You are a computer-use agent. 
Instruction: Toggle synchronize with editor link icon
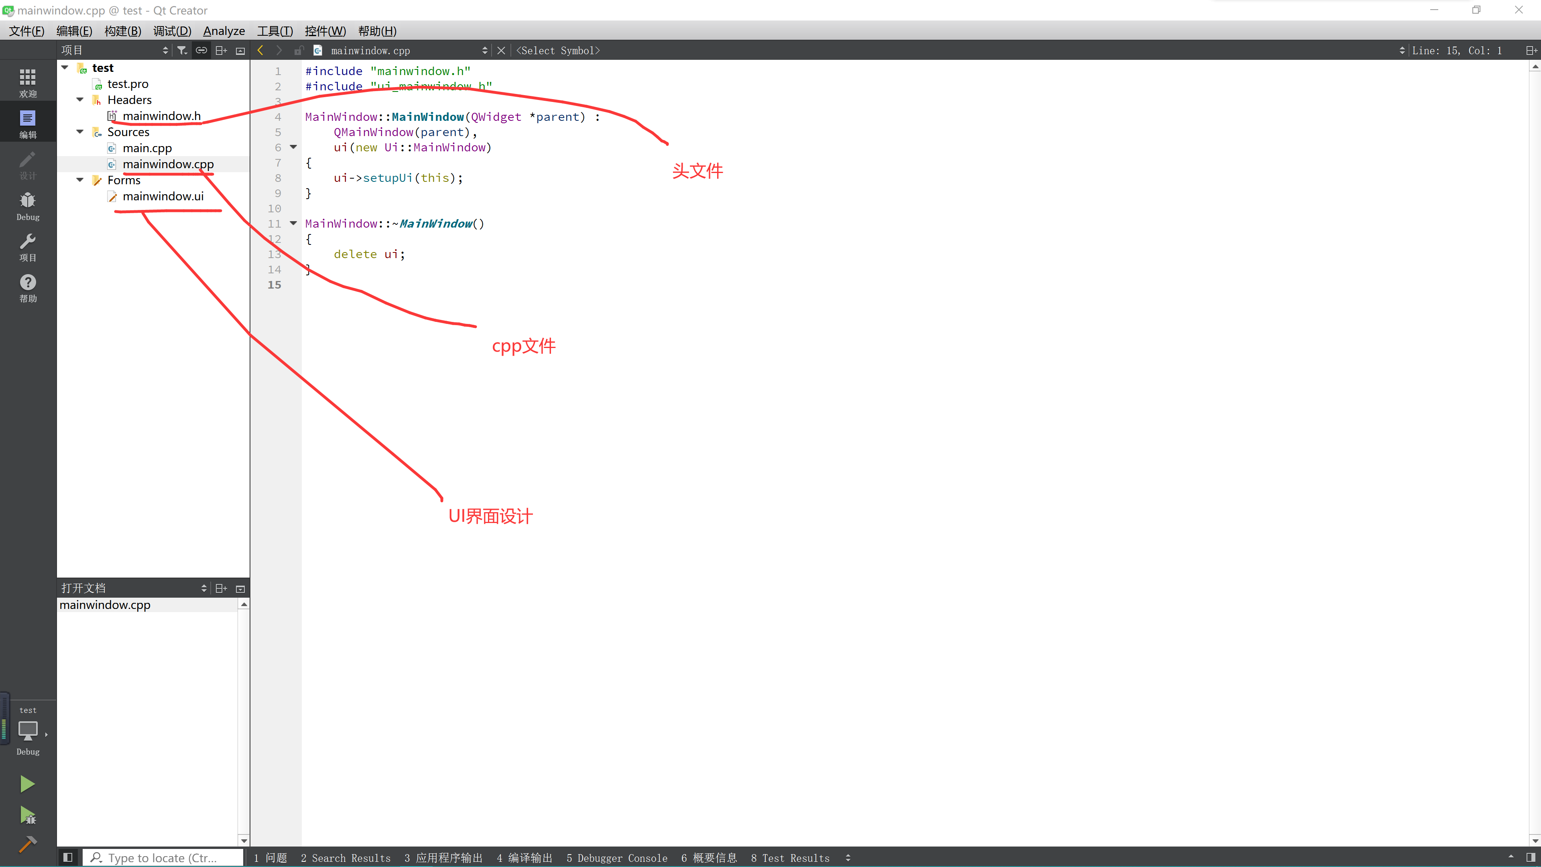tap(201, 50)
